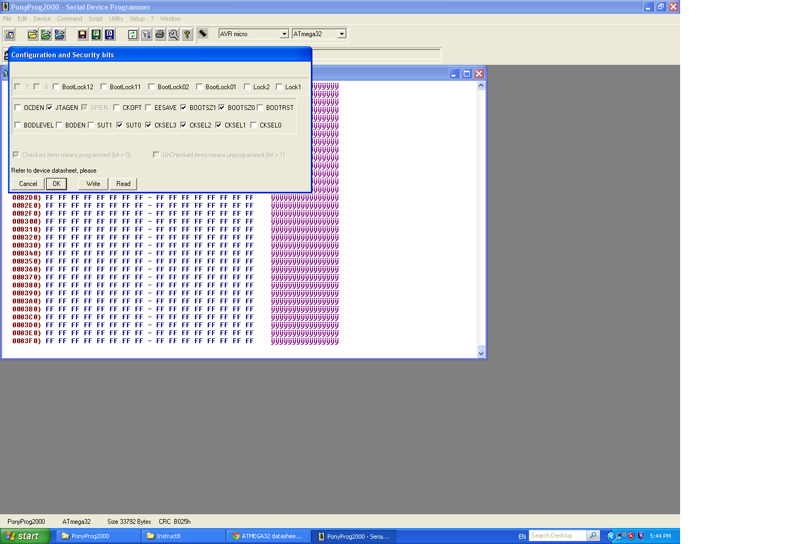
Task: Confirm the dialog with the OK button
Action: [x=56, y=184]
